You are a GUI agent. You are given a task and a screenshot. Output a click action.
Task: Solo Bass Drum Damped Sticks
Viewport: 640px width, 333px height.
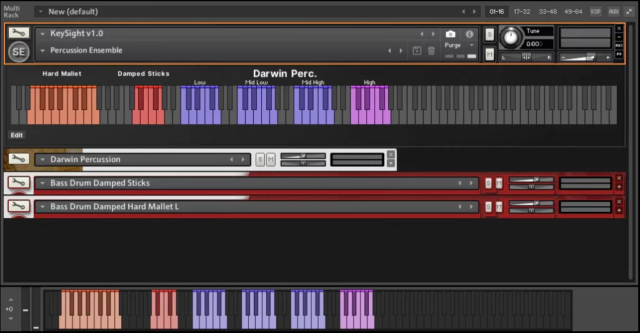click(488, 183)
